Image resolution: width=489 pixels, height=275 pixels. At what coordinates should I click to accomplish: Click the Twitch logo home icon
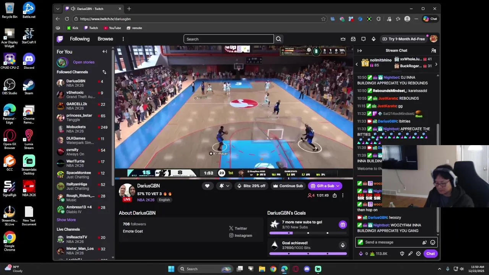(60, 39)
